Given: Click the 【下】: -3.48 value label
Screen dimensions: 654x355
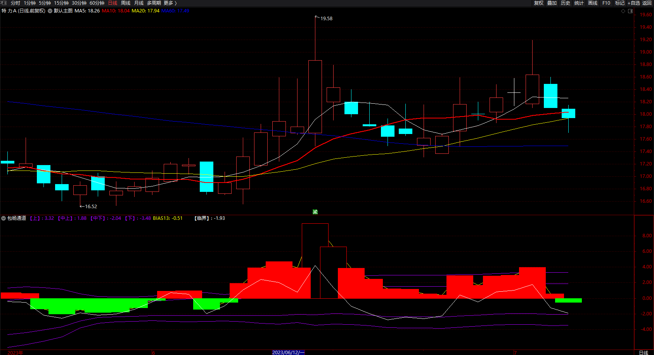Looking at the screenshot, I should (138, 218).
